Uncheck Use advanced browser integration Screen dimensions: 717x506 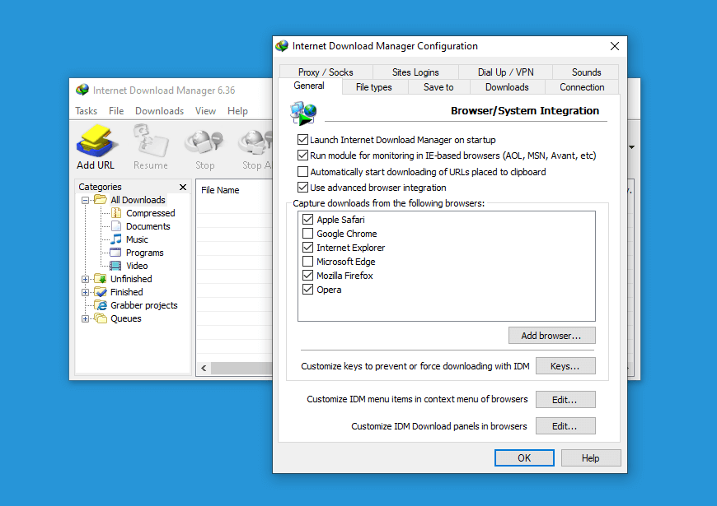302,188
